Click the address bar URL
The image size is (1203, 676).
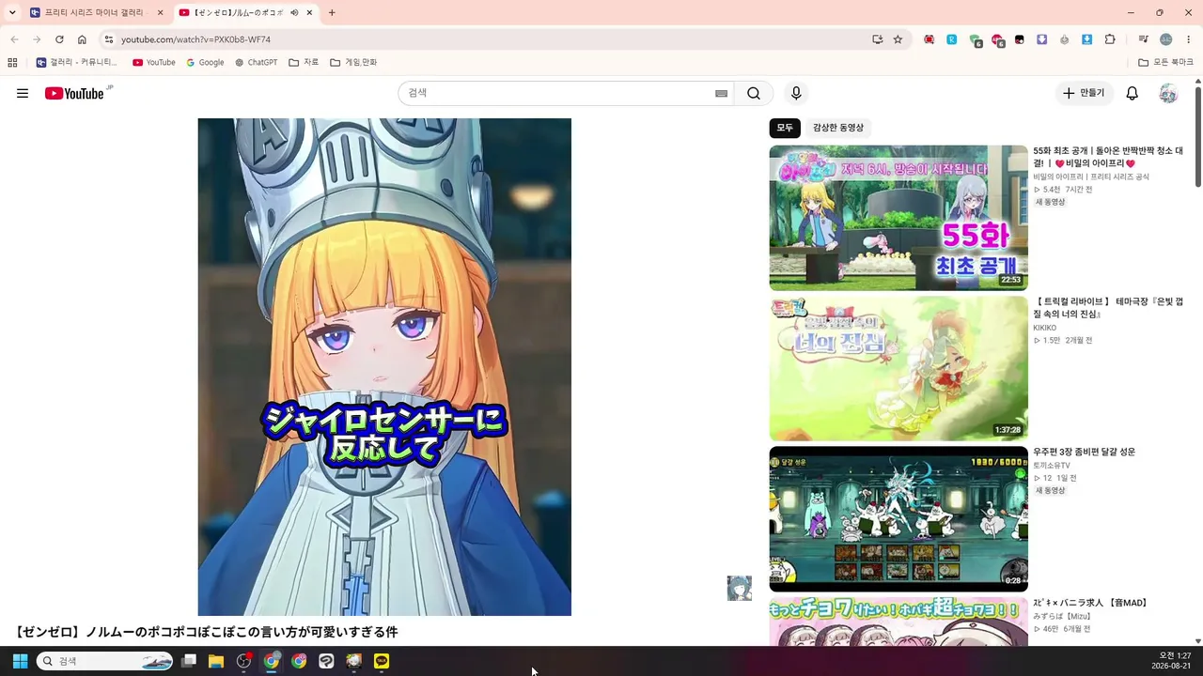pos(195,39)
